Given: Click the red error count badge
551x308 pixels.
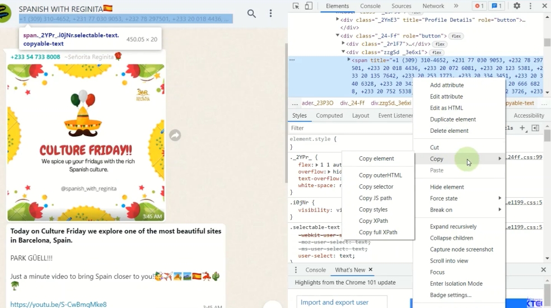Looking at the screenshot, I should 479,6.
